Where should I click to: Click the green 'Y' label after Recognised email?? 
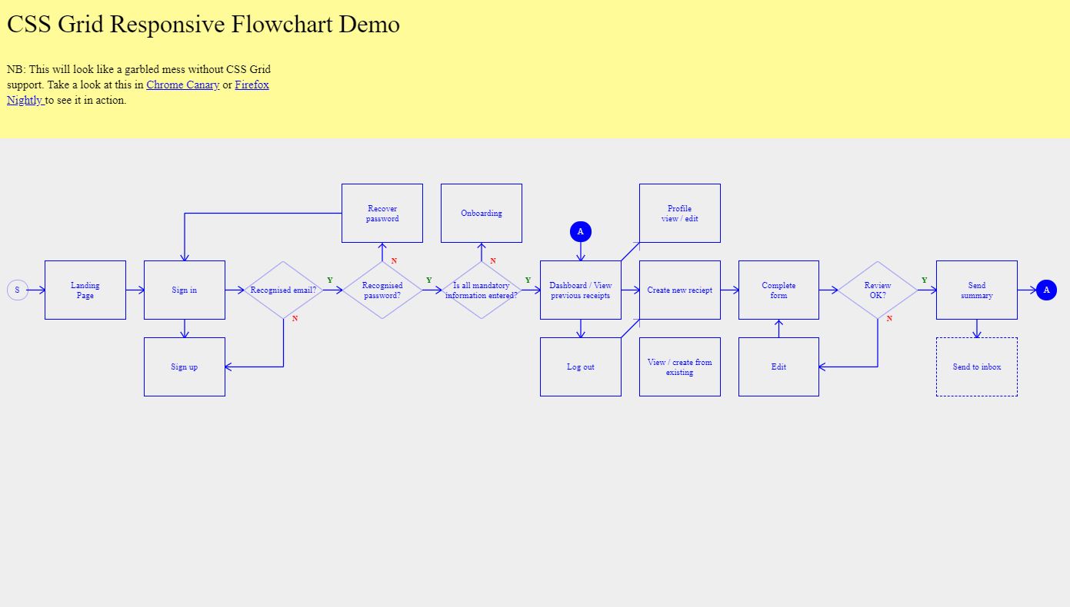[331, 280]
